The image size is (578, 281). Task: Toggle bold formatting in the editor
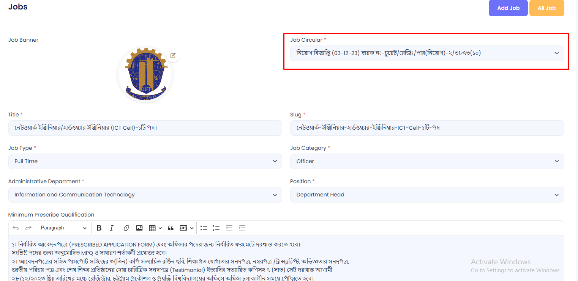point(99,228)
